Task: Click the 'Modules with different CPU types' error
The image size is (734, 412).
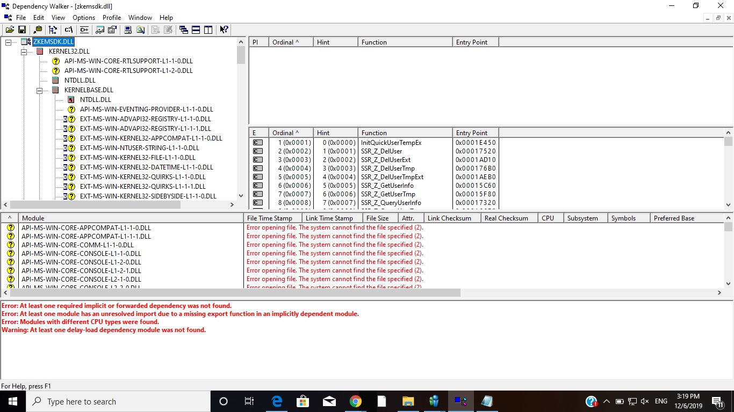Action: (x=80, y=322)
